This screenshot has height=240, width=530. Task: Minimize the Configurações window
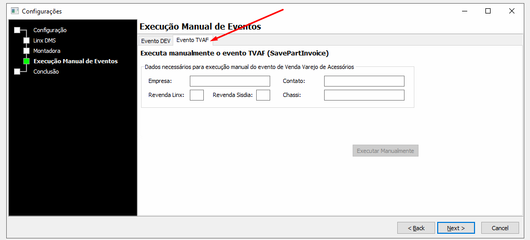[465, 11]
